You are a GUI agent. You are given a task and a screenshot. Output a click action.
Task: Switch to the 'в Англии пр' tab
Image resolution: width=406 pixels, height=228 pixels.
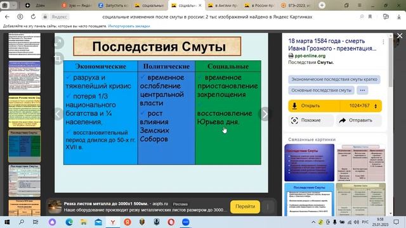pyautogui.click(x=223, y=5)
